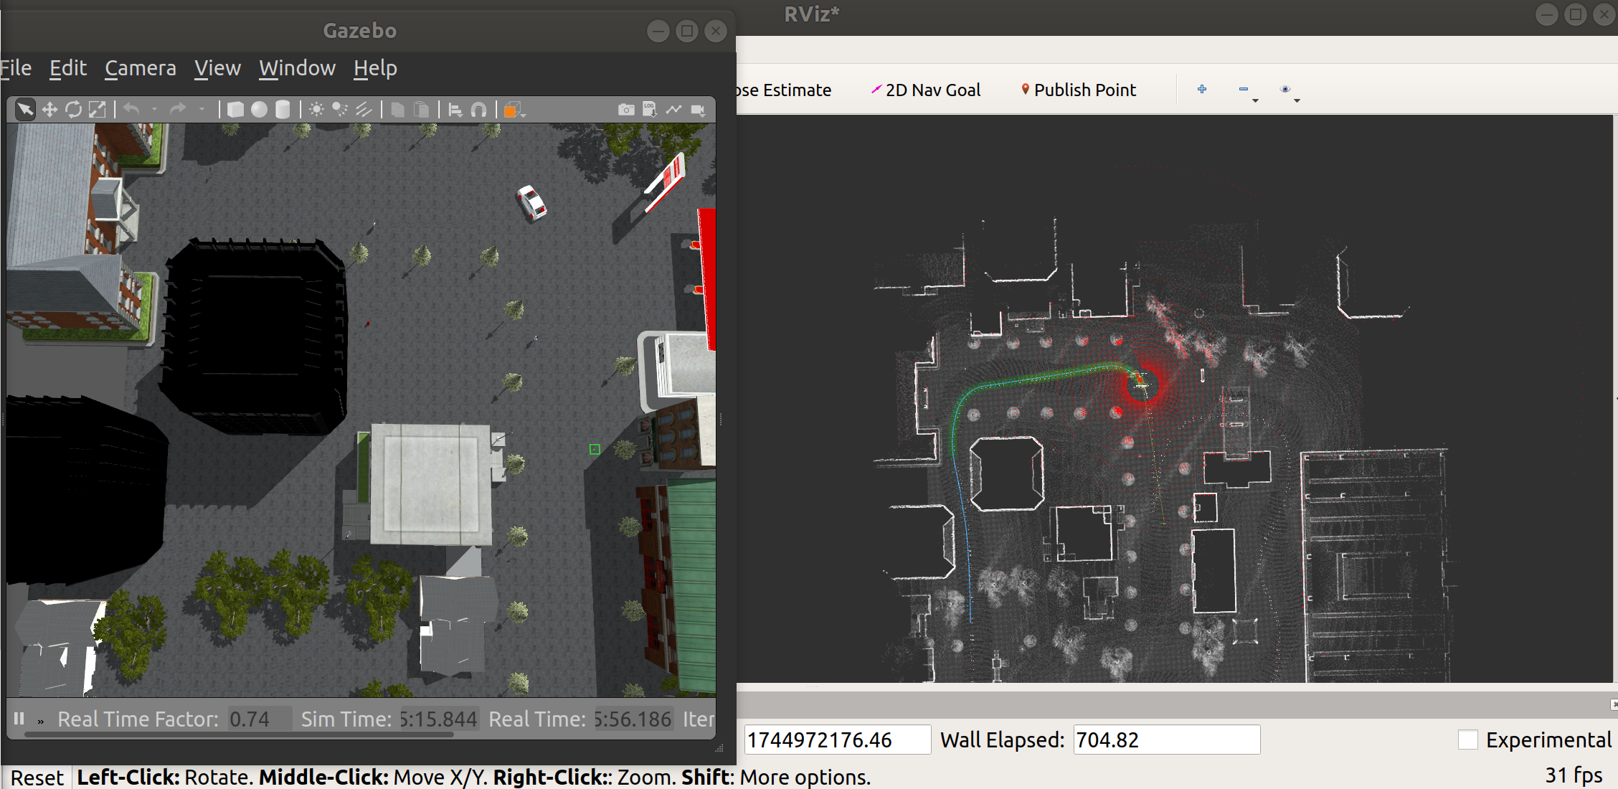Toggle the snap magnet tool

click(478, 110)
